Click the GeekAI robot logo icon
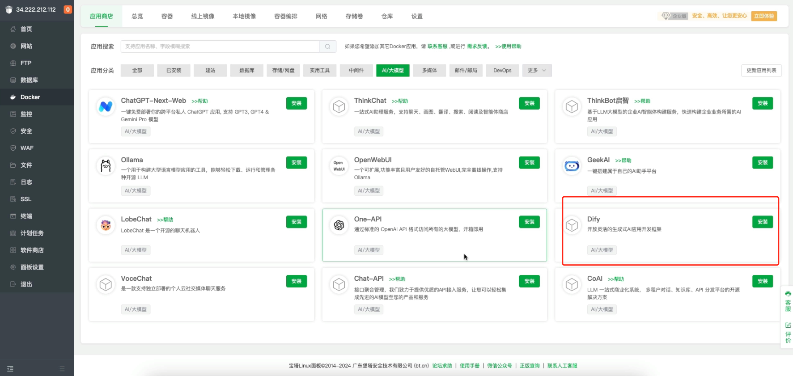 572,166
